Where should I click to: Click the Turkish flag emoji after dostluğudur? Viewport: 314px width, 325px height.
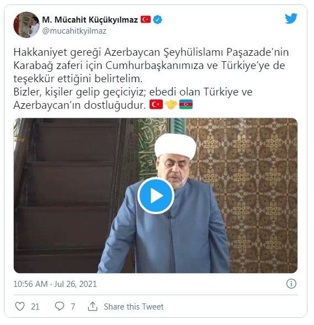pyautogui.click(x=156, y=104)
